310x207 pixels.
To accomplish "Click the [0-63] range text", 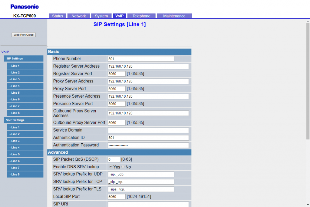I will click(127, 159).
